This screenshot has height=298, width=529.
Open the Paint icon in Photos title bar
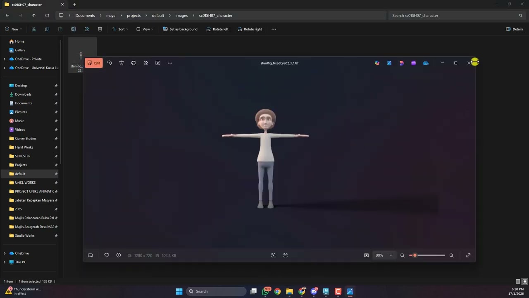point(389,63)
